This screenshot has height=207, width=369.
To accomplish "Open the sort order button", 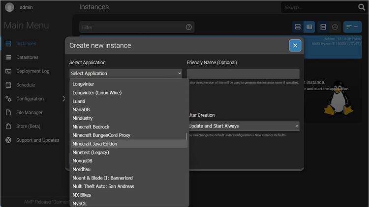I will [x=352, y=27].
